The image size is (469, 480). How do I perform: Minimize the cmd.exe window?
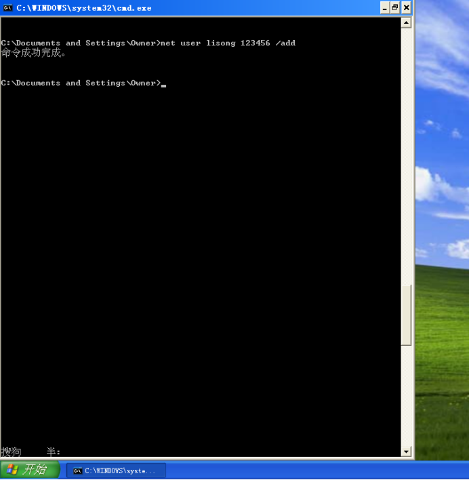coord(384,7)
